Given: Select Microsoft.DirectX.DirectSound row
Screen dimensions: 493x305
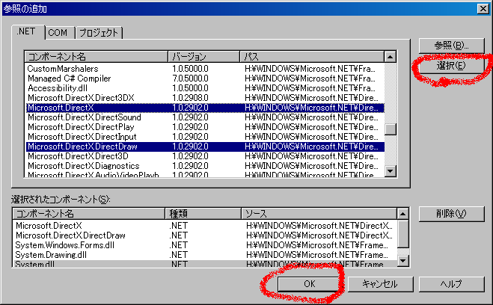Looking at the screenshot, I should click(x=205, y=117).
